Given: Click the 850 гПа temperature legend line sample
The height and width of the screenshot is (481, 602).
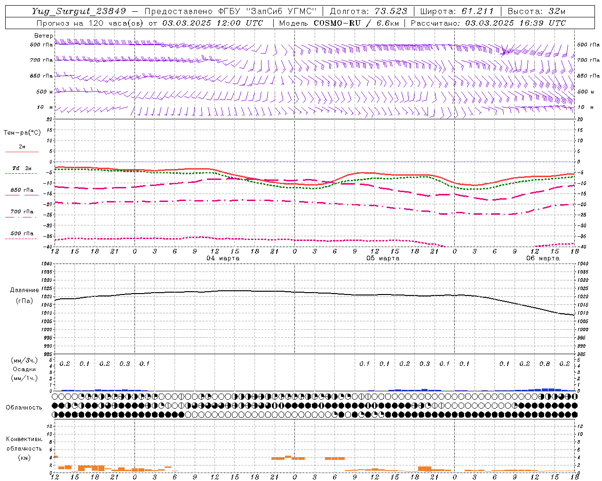Looking at the screenshot, I should click(x=21, y=195).
